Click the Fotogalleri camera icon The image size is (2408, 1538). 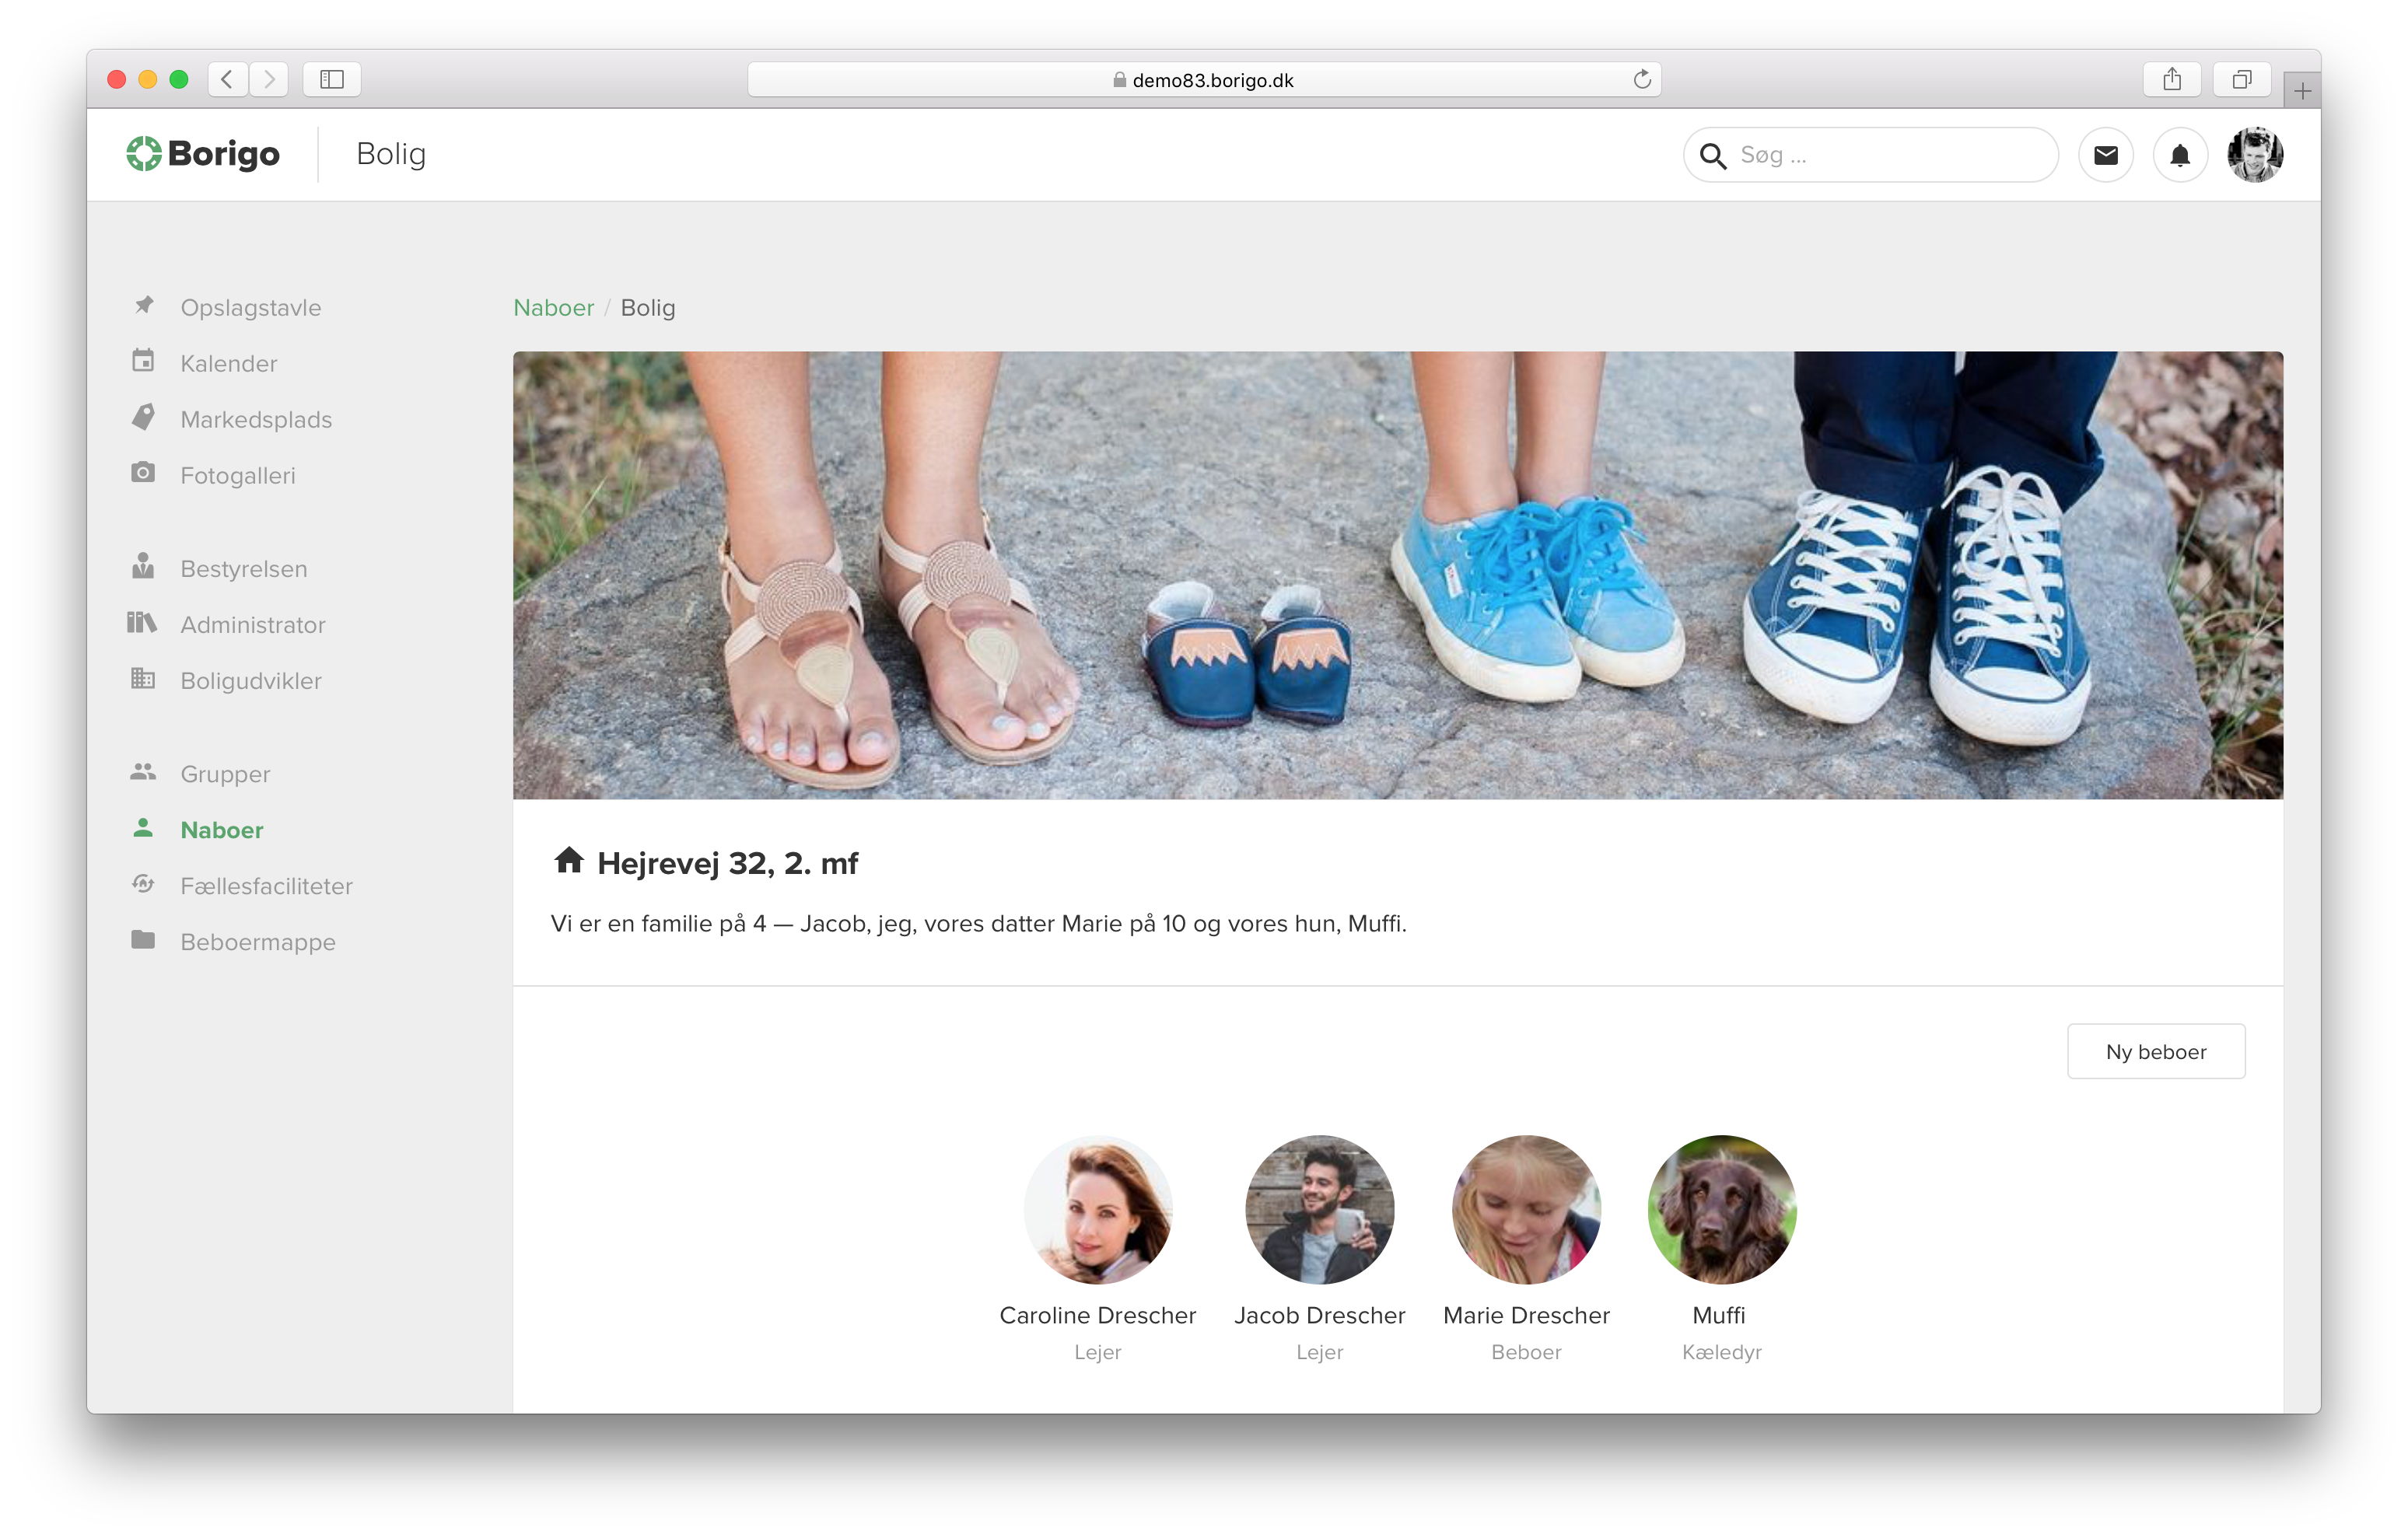(x=143, y=473)
